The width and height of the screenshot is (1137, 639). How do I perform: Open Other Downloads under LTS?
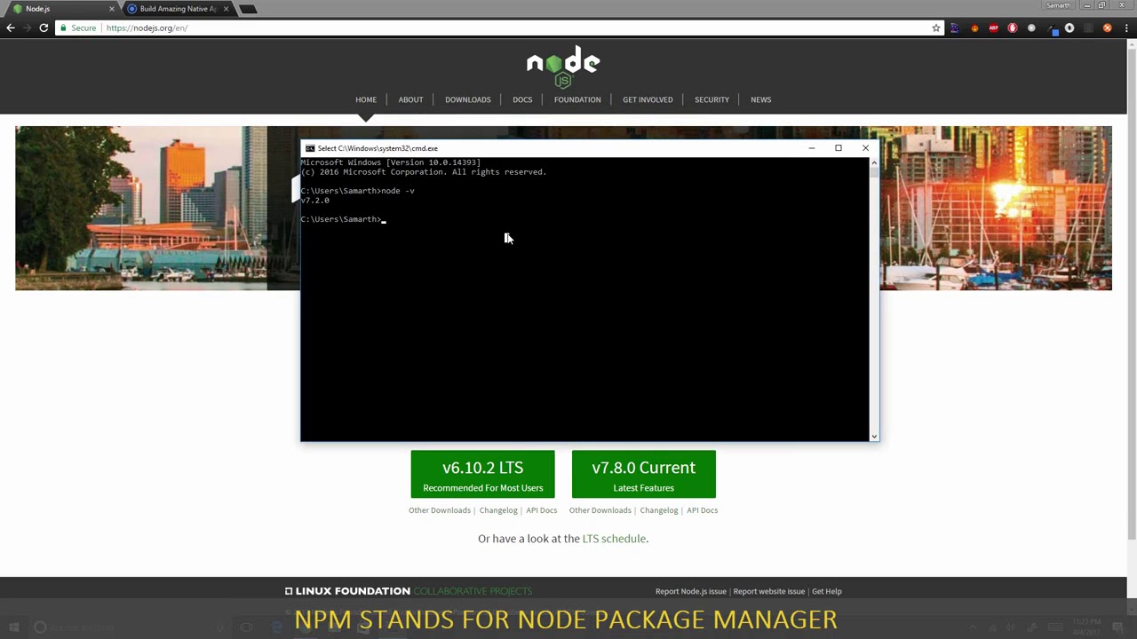(x=440, y=510)
